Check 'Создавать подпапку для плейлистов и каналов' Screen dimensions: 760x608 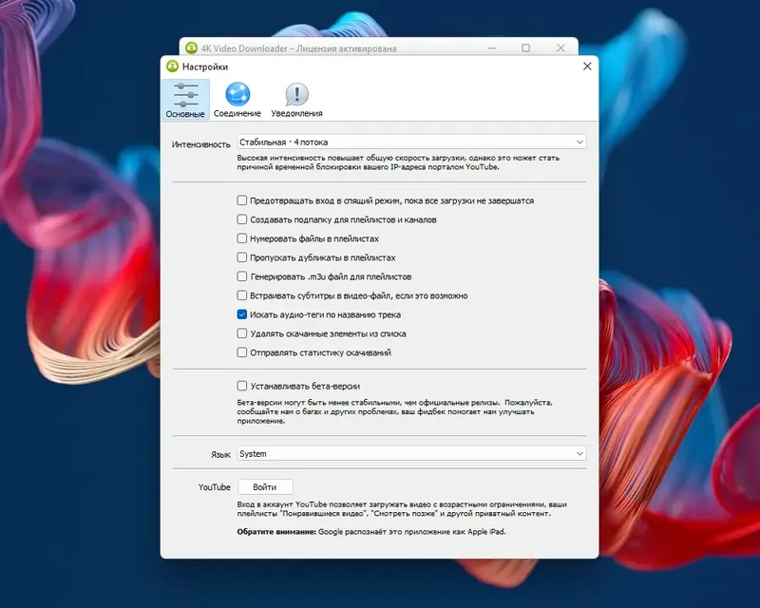[241, 219]
